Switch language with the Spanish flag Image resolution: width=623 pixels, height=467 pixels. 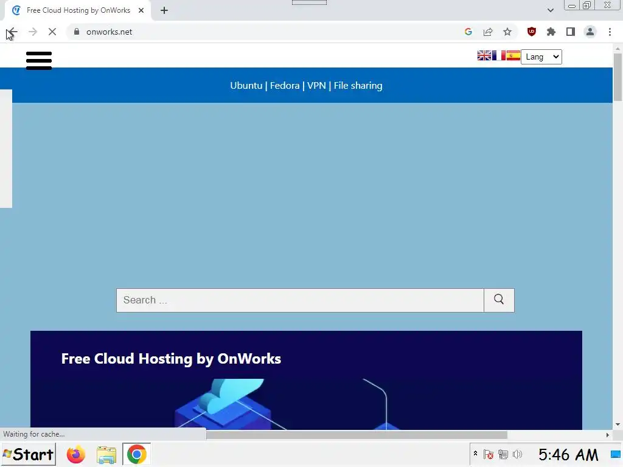(x=513, y=55)
